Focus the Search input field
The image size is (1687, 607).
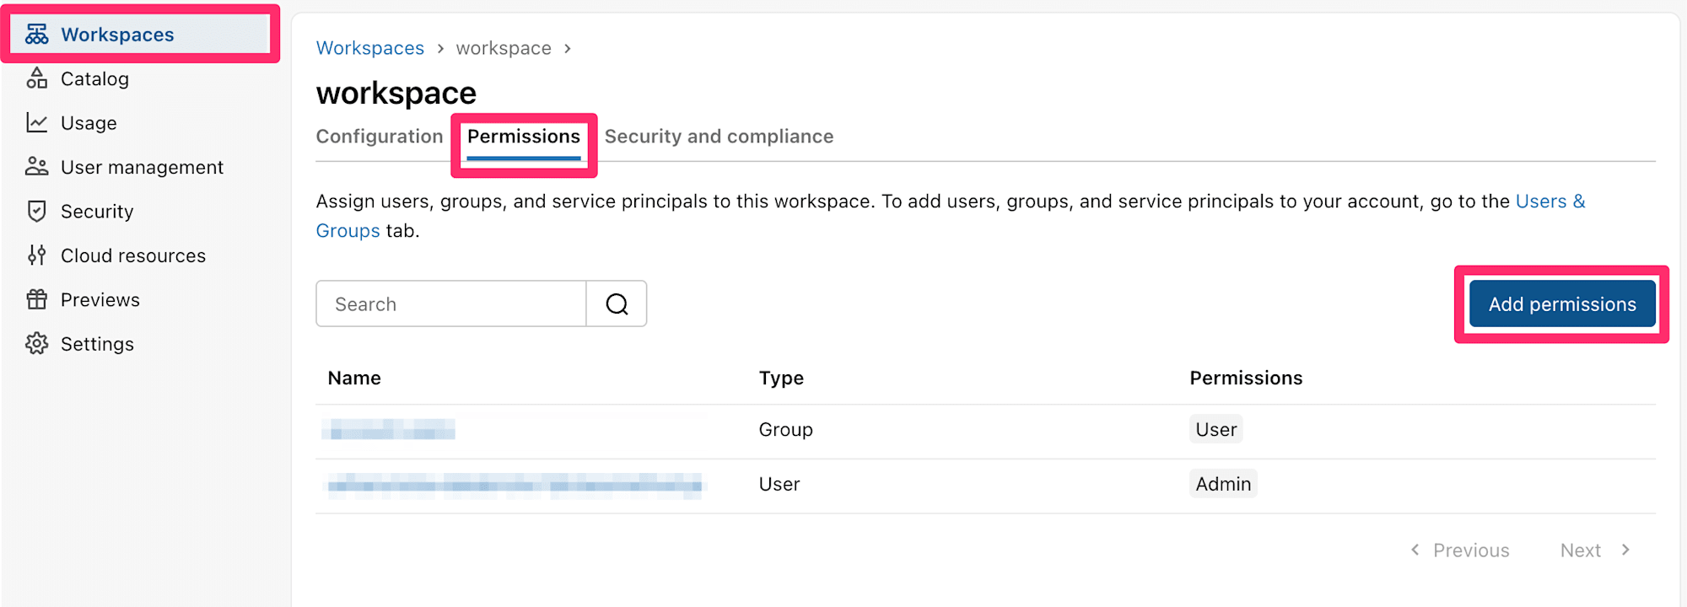[450, 303]
